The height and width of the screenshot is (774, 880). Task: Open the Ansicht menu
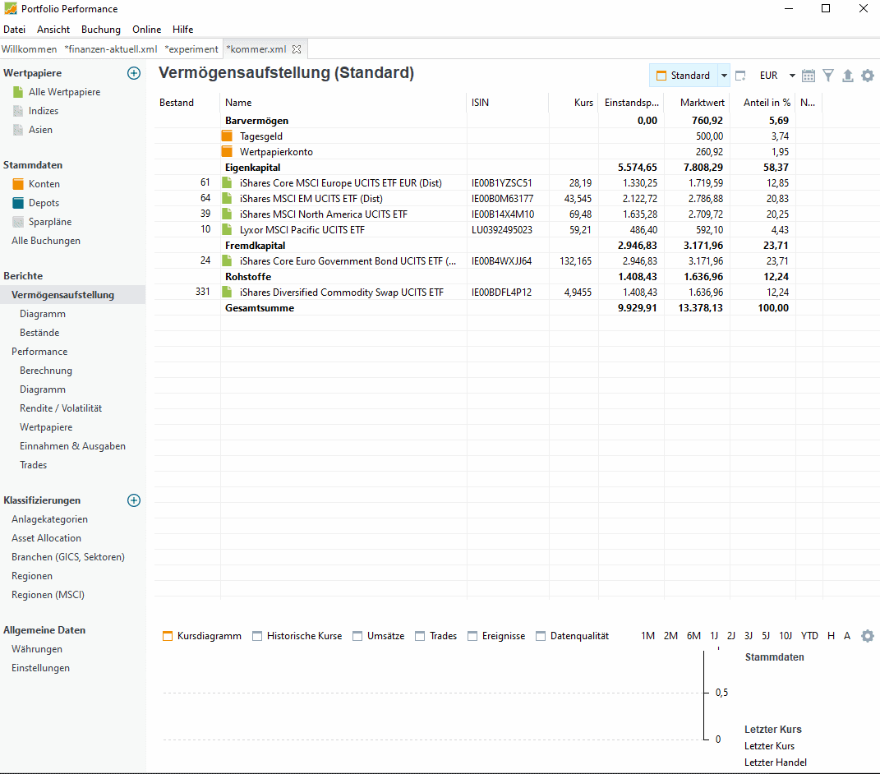coord(53,30)
